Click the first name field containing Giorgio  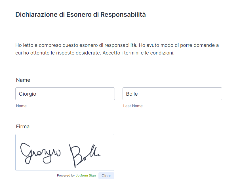click(x=65, y=94)
